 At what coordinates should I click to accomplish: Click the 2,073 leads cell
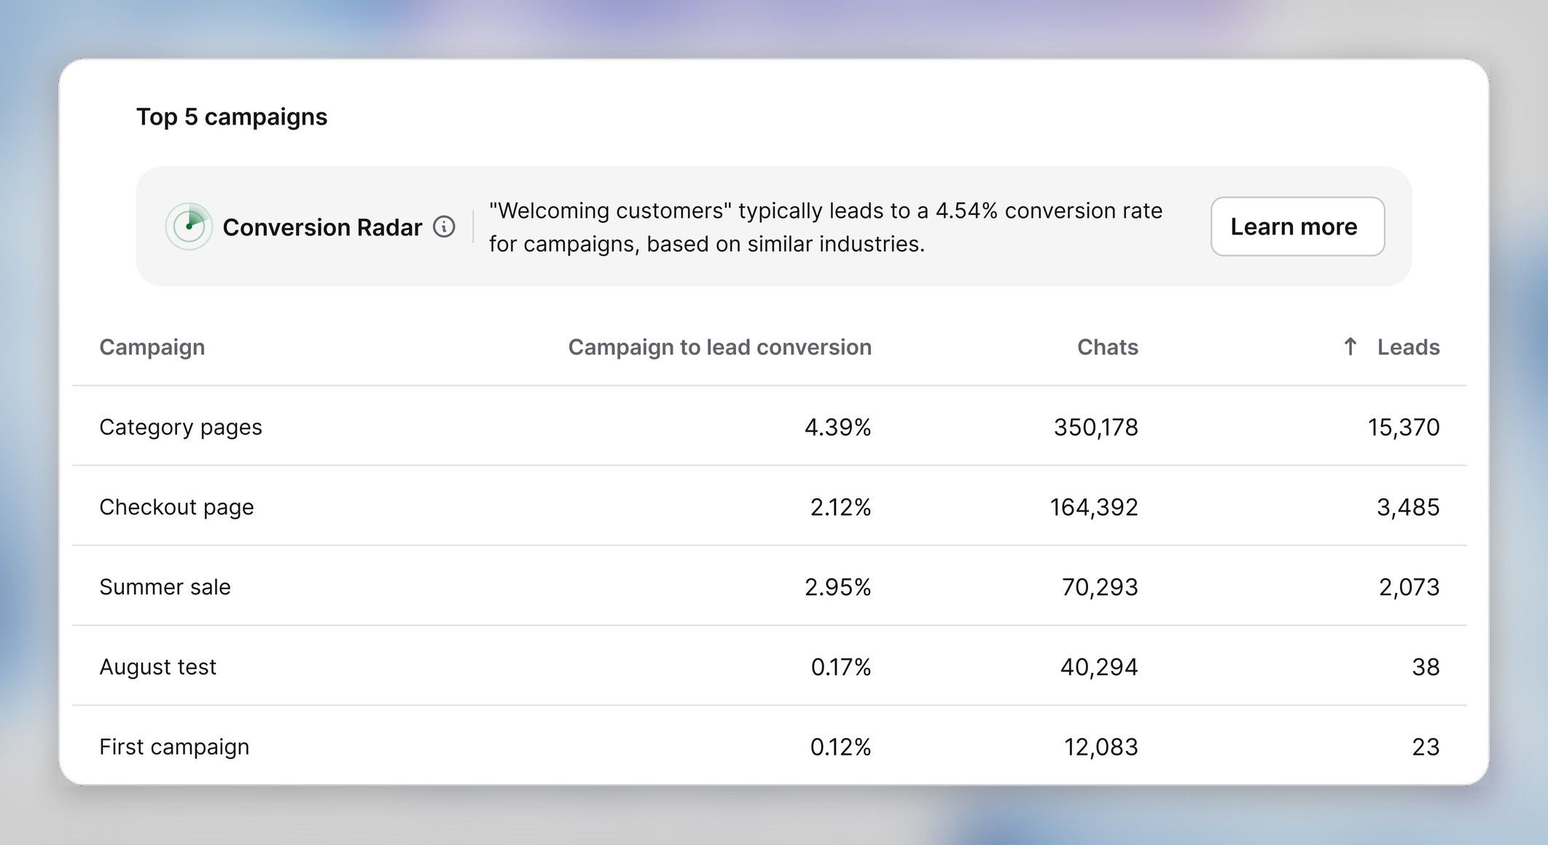(x=1409, y=586)
